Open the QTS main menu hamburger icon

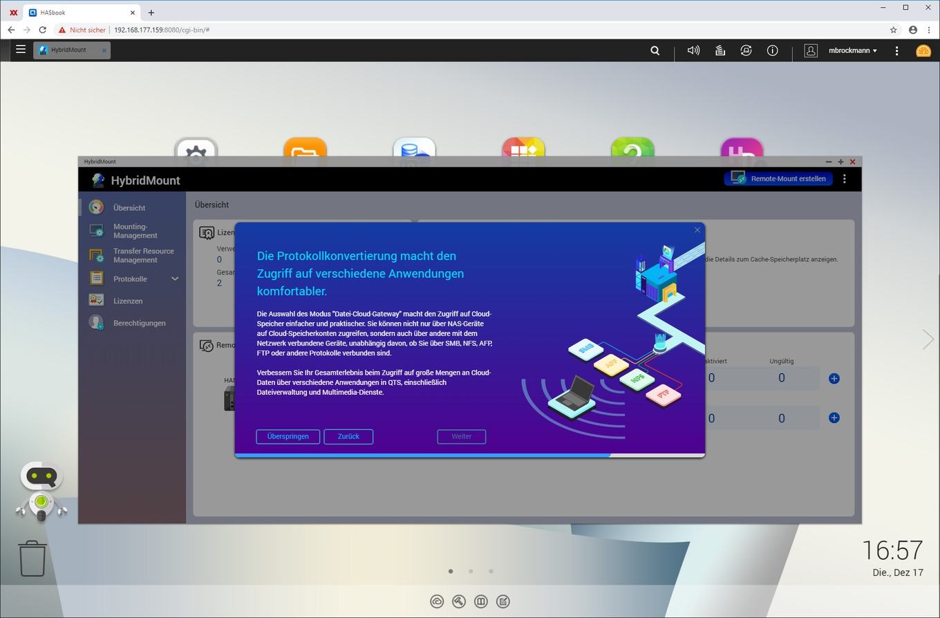click(x=21, y=50)
